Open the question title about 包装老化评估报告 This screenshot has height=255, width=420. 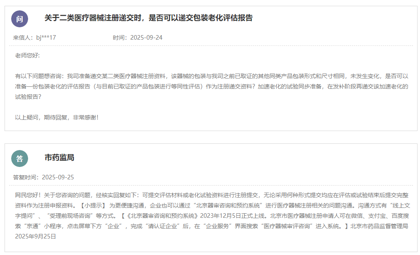tap(148, 18)
